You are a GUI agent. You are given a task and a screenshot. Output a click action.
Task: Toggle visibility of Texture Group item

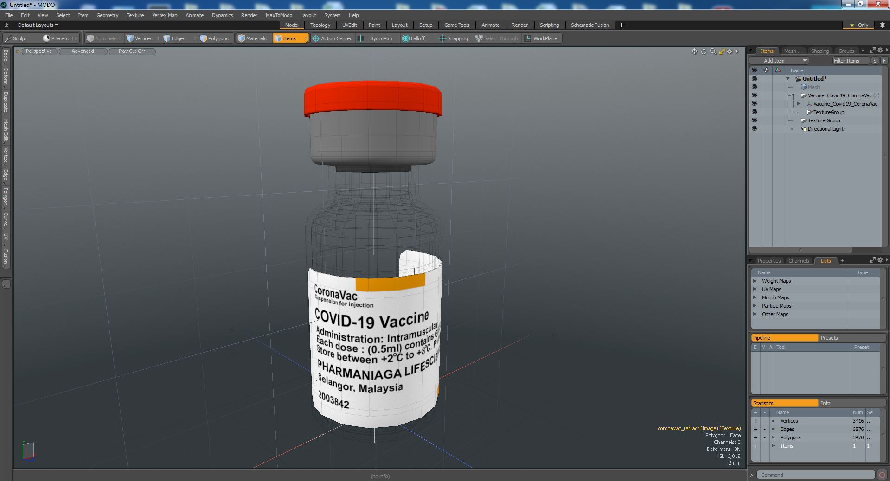tap(754, 120)
